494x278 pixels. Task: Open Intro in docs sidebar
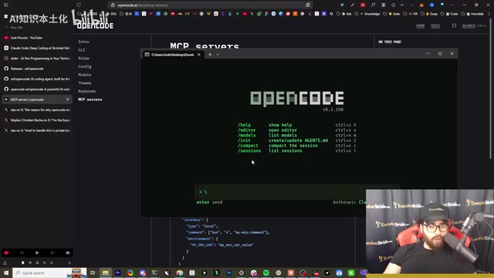84,42
